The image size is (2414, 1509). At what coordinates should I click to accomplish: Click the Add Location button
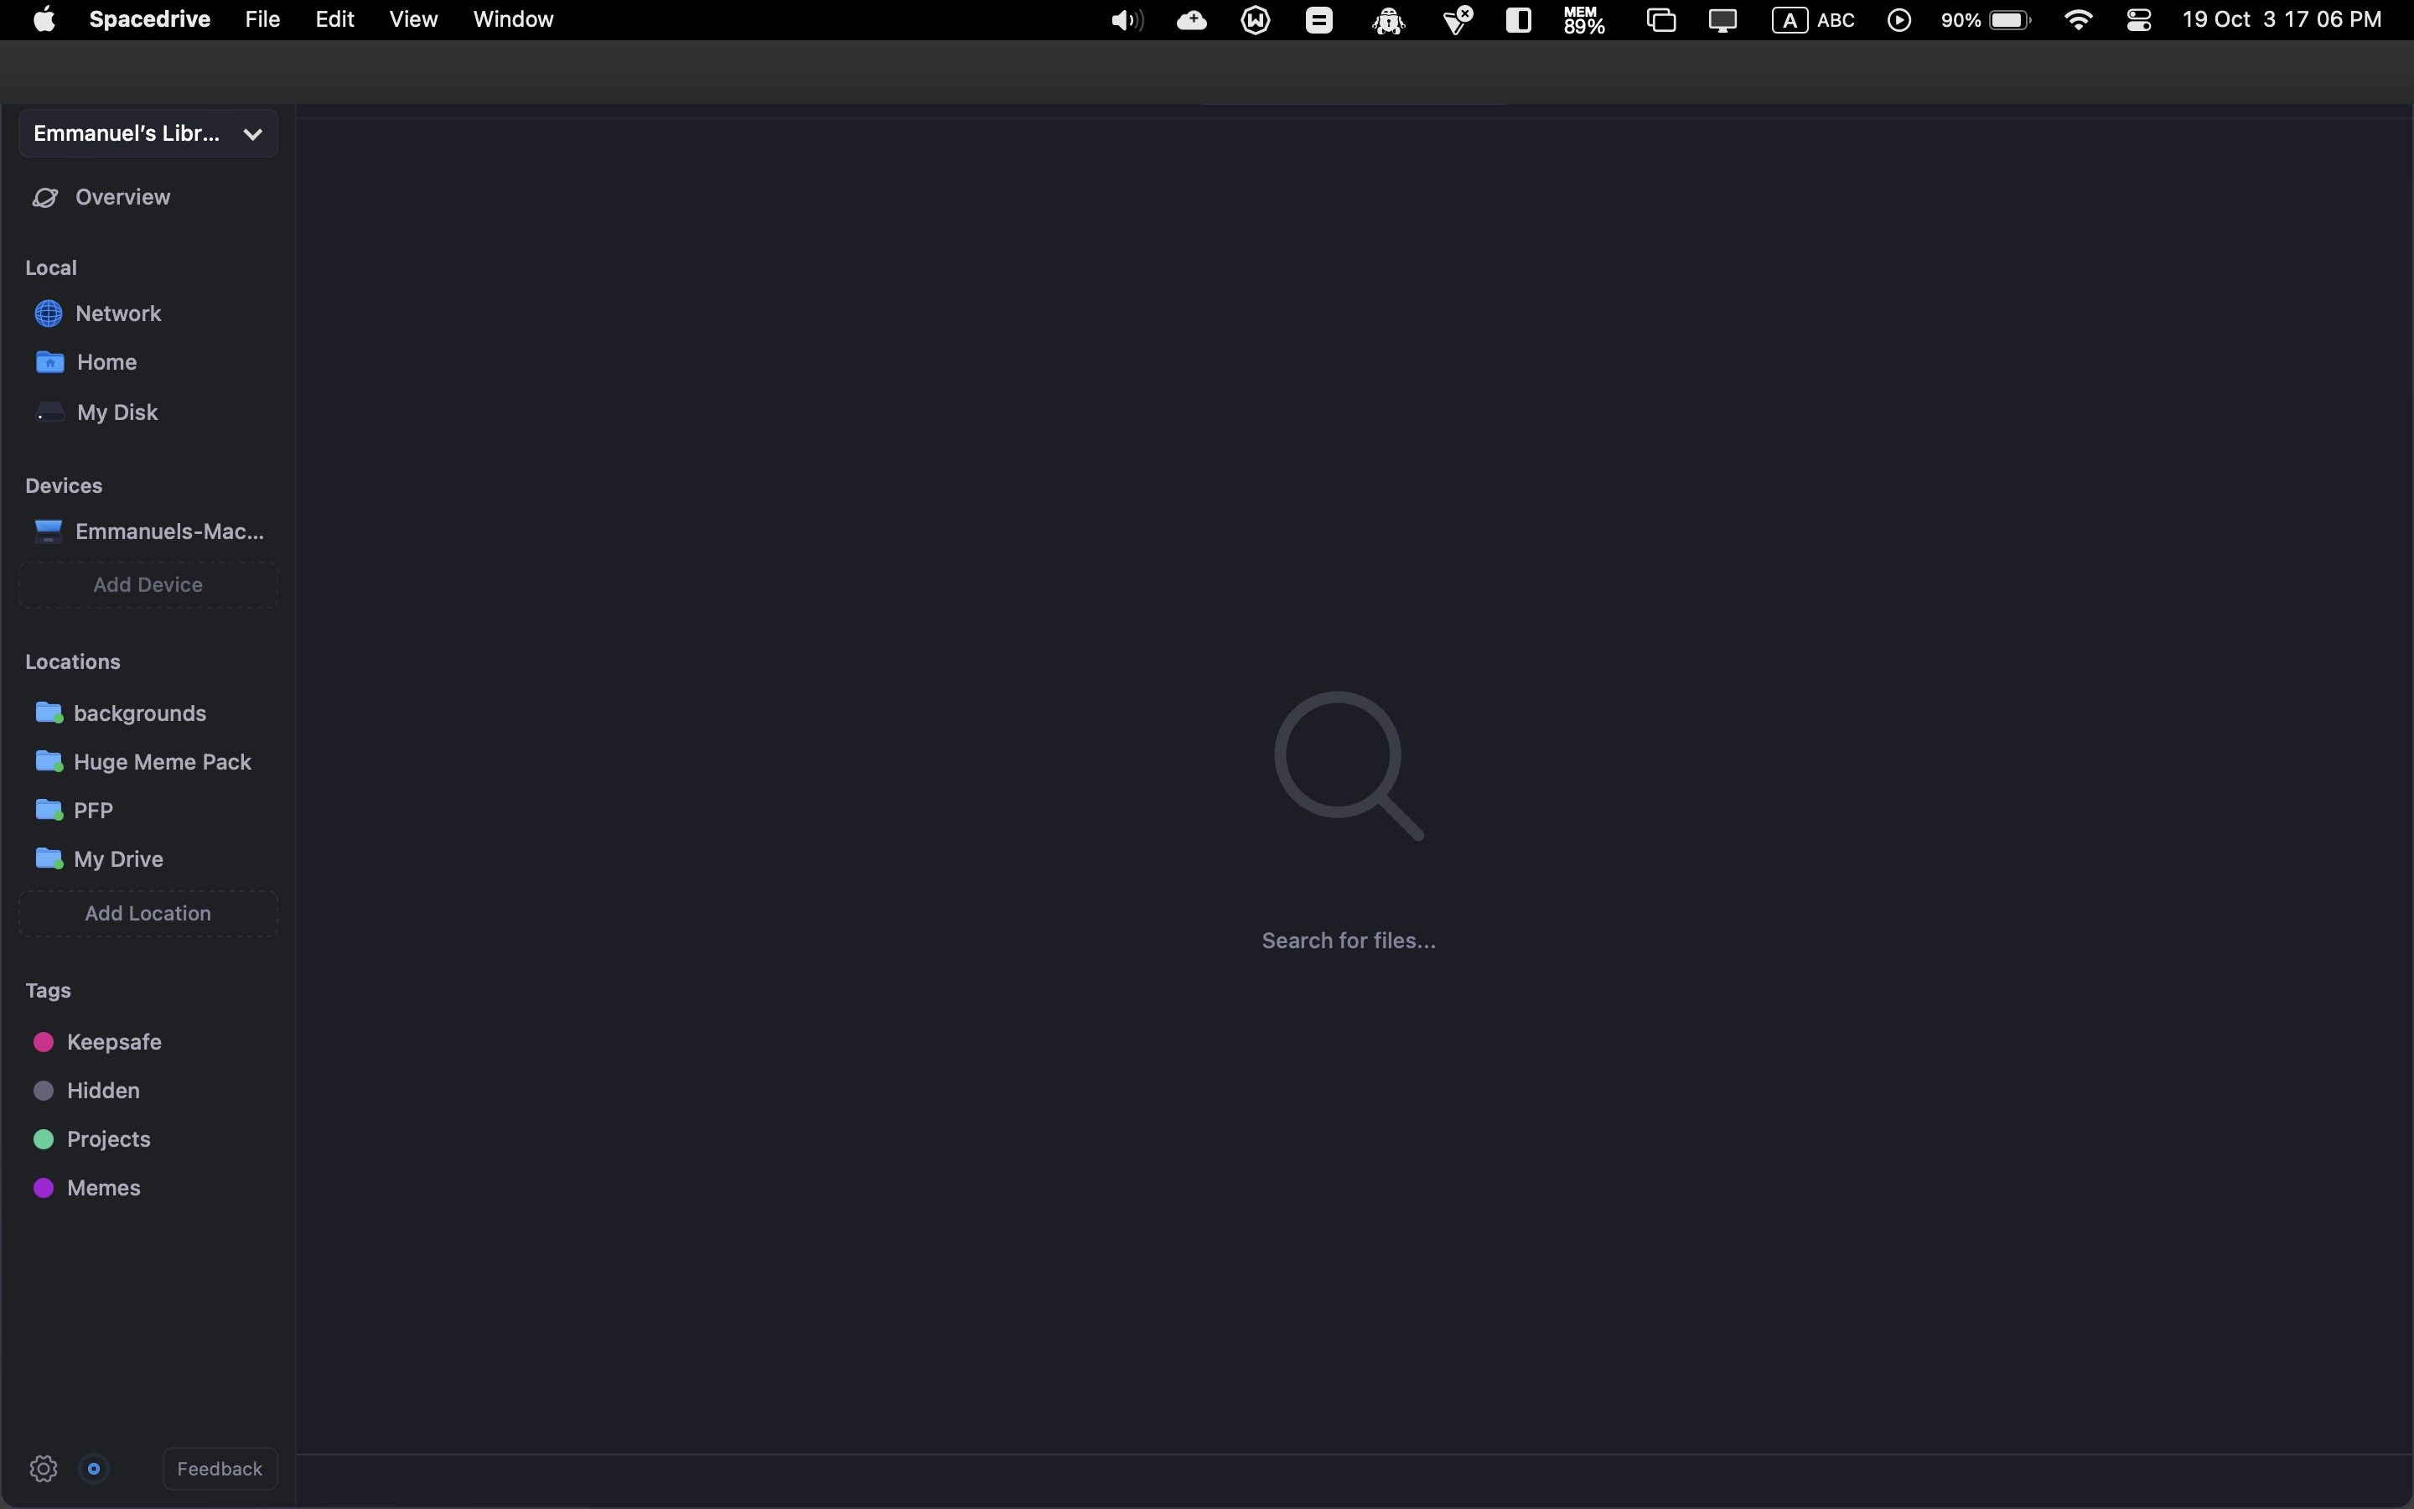pos(147,913)
